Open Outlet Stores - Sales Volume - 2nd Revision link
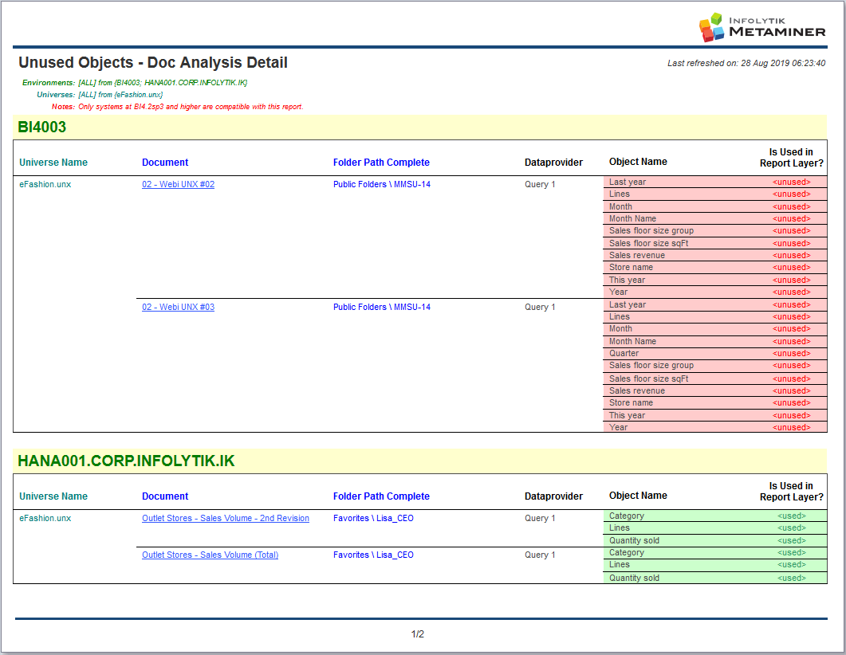Screen dimensions: 846x655 (x=226, y=518)
